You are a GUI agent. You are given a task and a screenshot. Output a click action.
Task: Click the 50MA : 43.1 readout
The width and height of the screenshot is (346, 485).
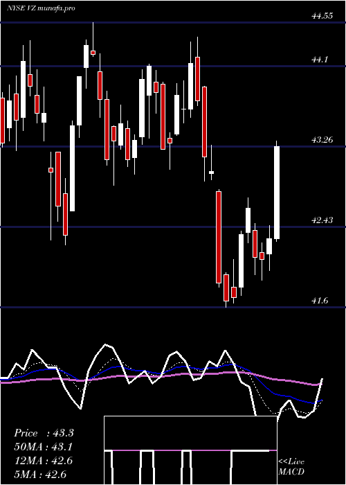pos(44,447)
